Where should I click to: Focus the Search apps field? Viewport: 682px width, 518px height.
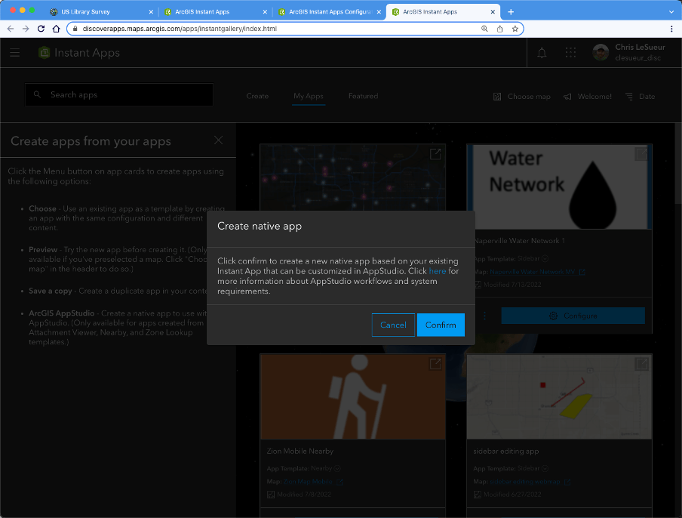119,95
